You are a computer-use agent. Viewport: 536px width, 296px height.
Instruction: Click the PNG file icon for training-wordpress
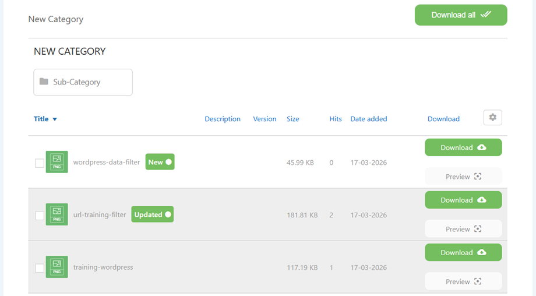57,267
